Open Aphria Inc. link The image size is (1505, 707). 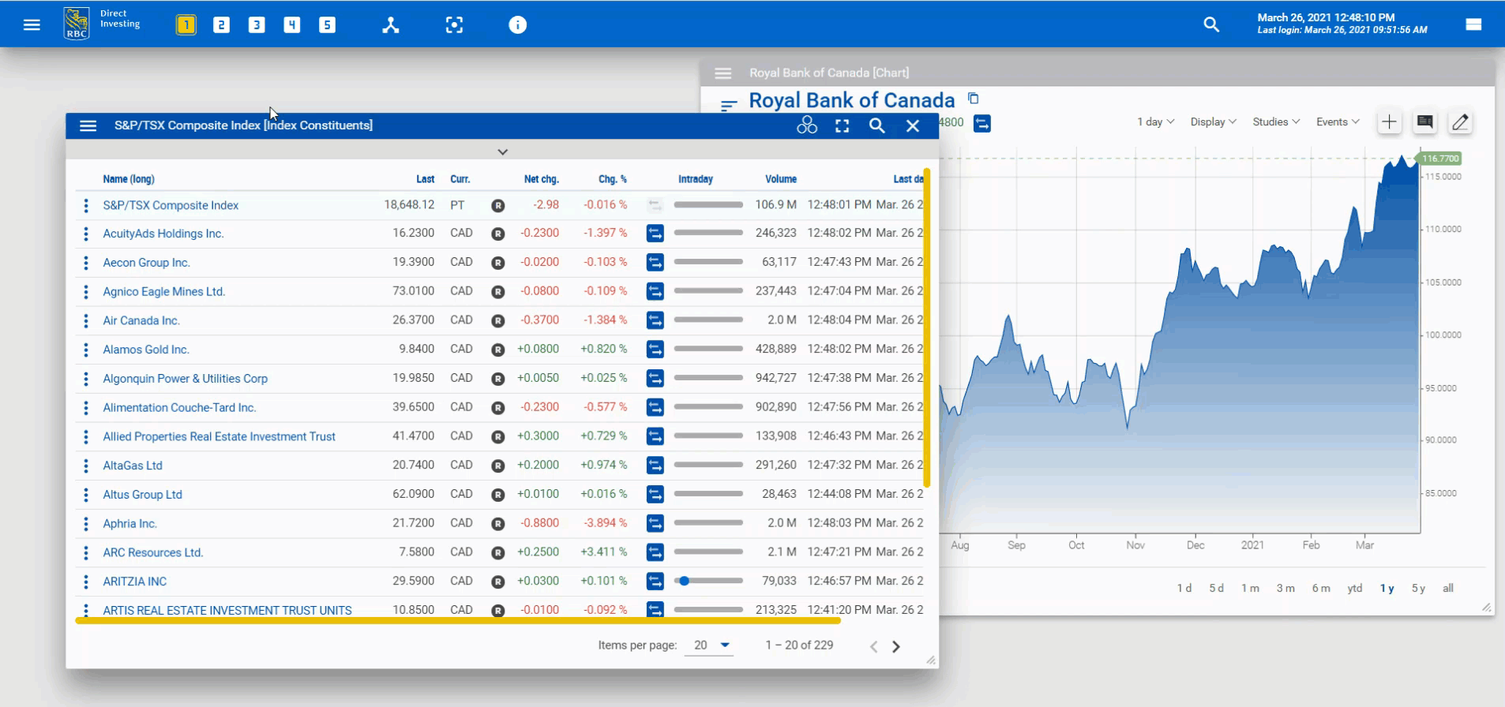[129, 523]
